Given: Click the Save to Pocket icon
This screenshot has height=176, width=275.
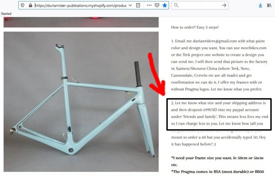Looking at the screenshot, I should pyautogui.click(x=157, y=5).
